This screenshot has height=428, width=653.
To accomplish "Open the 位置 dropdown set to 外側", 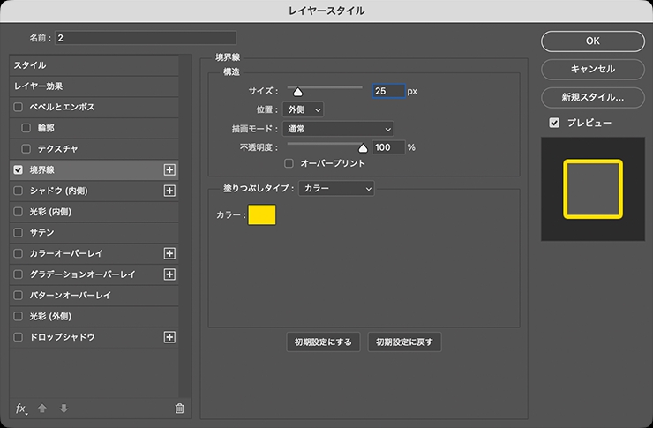I will coord(304,109).
